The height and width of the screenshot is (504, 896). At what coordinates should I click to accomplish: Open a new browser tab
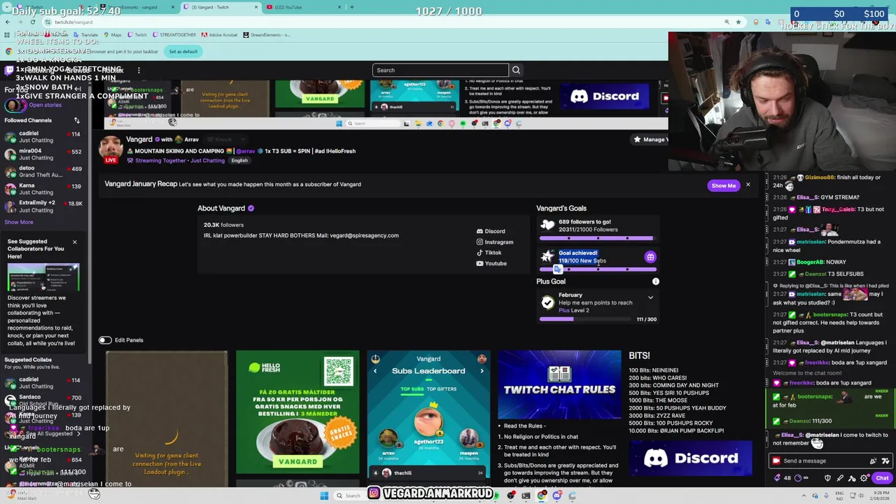352,7
